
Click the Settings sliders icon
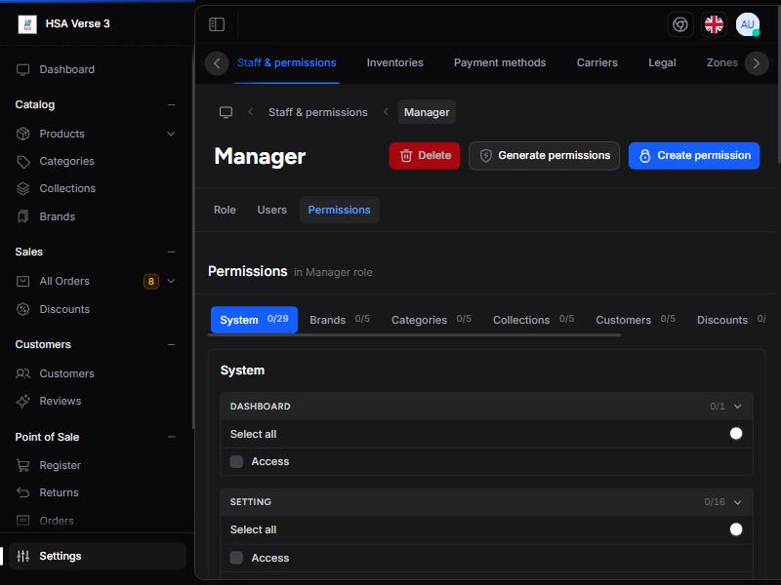[22, 556]
